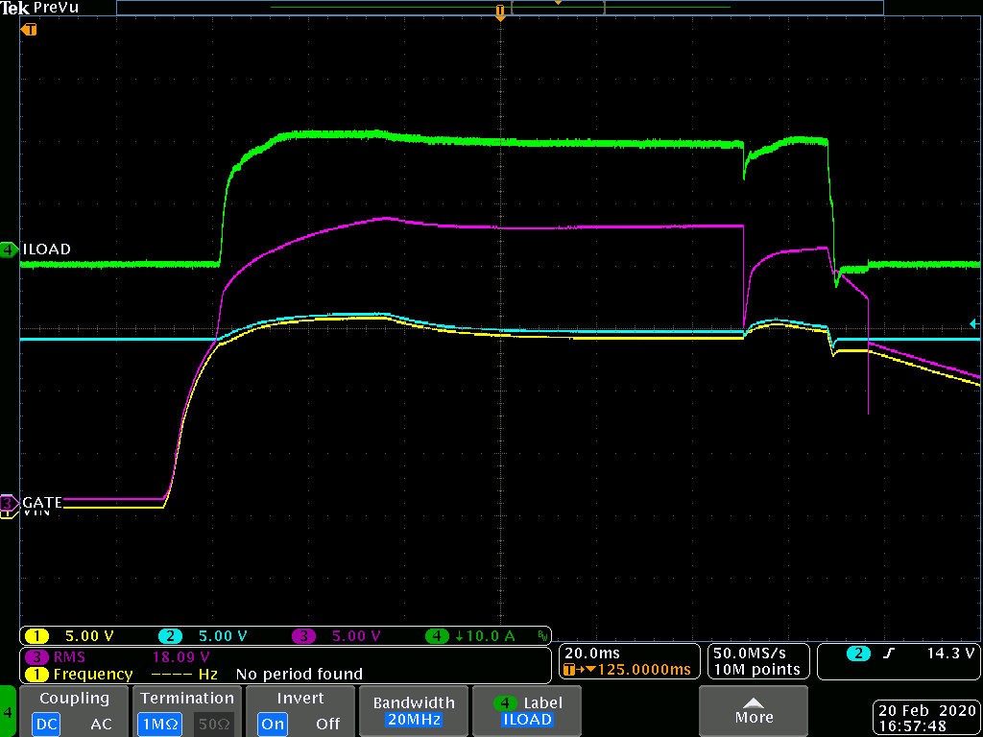Select the RMS measurement 18.09 V
Viewport: 983px width, 737px height.
[x=119, y=656]
